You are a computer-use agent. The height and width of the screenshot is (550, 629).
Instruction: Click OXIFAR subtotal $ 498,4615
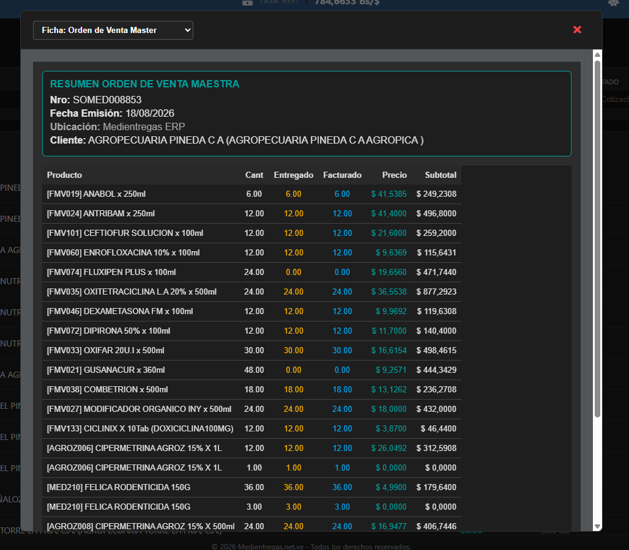click(x=436, y=351)
